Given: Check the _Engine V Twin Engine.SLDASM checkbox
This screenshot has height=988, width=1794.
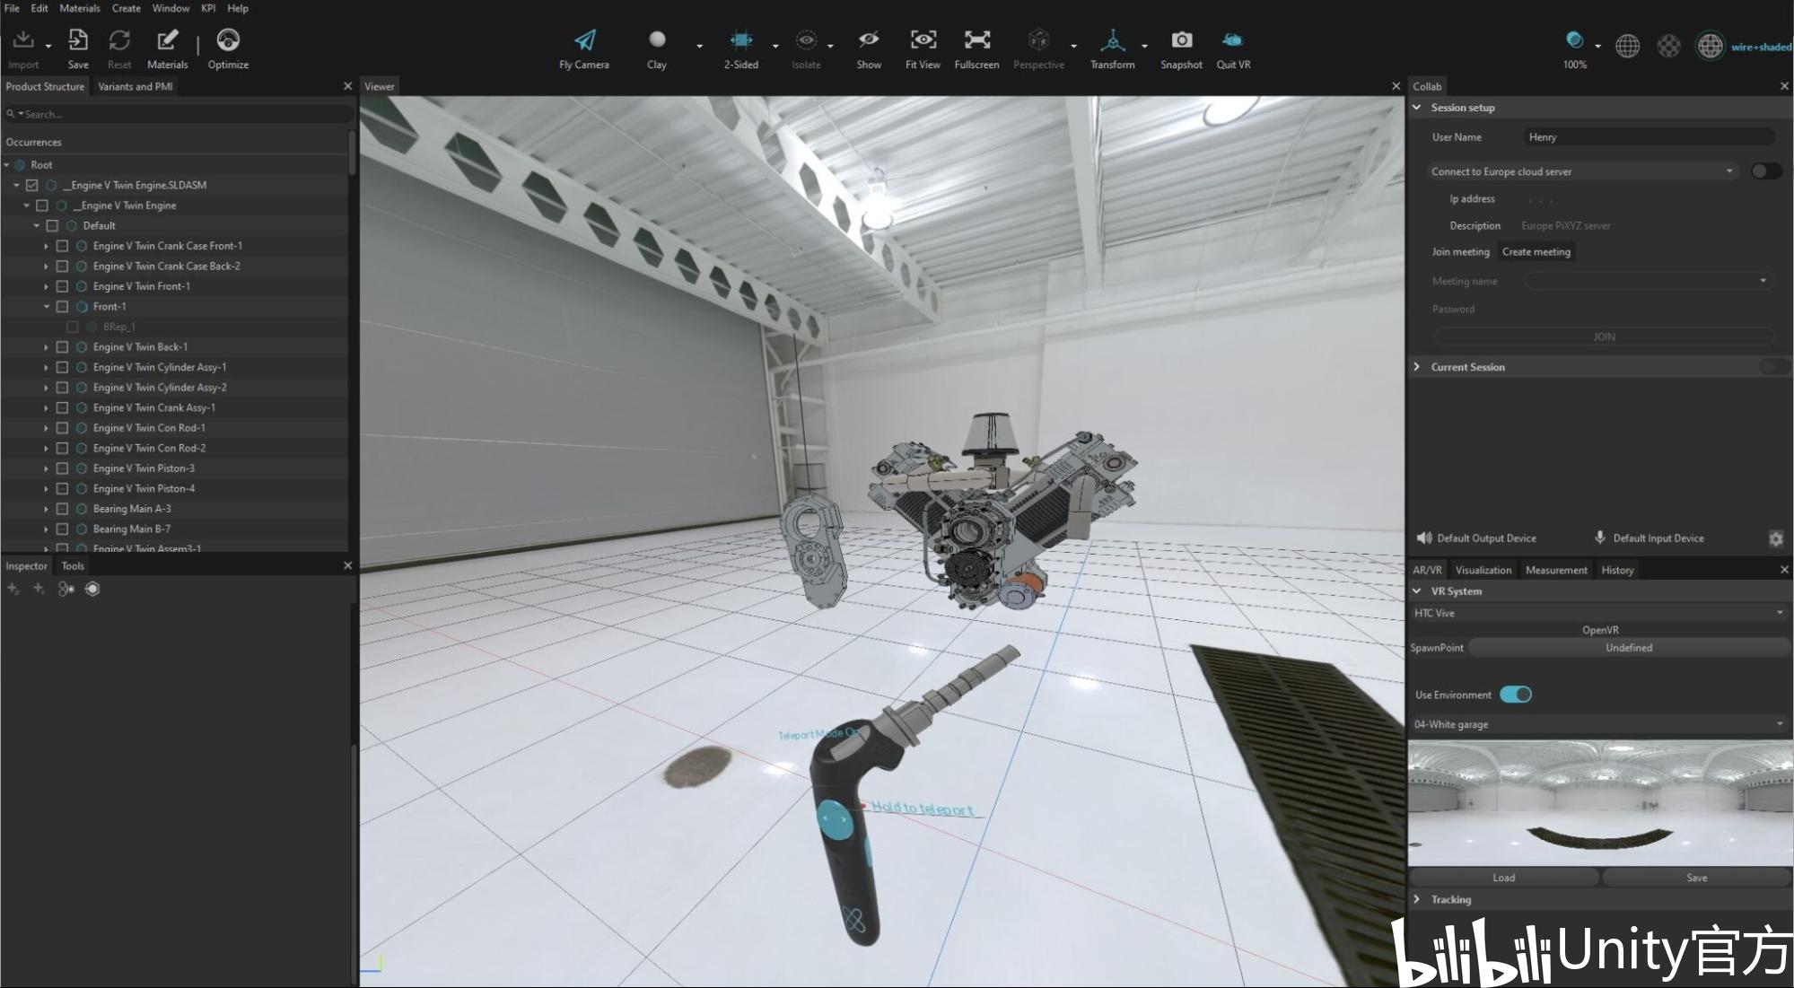Looking at the screenshot, I should click(31, 185).
